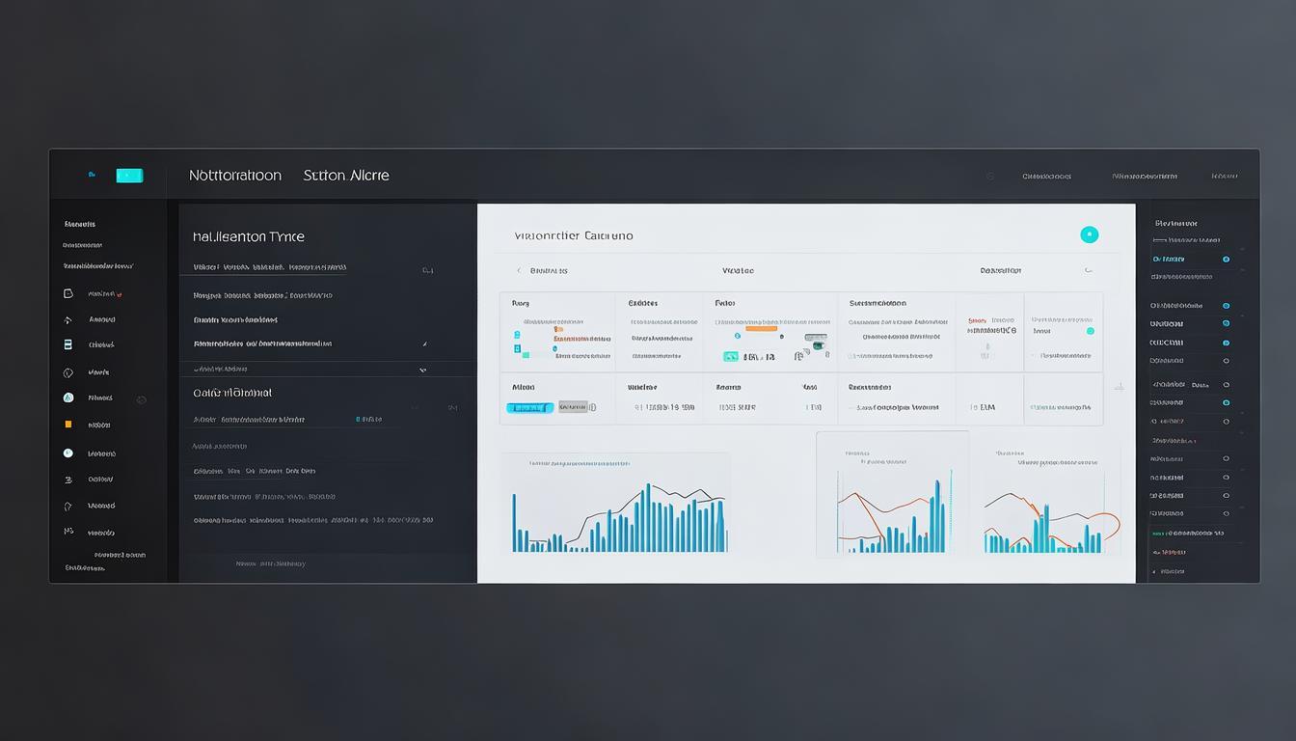This screenshot has height=741, width=1296.
Task: Toggle the cyan radio dot on the highlighted cyan row
Action: (x=1226, y=260)
